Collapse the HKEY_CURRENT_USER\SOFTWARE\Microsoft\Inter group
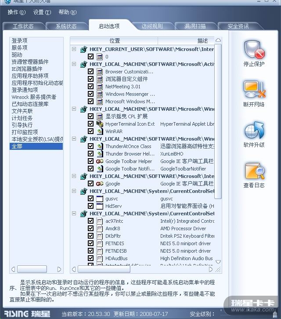281x319 pixels. (x=74, y=49)
